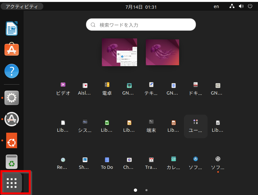Open LibreOffice Writer from the dock
Viewport: 258px width, 195px height.
tap(12, 28)
